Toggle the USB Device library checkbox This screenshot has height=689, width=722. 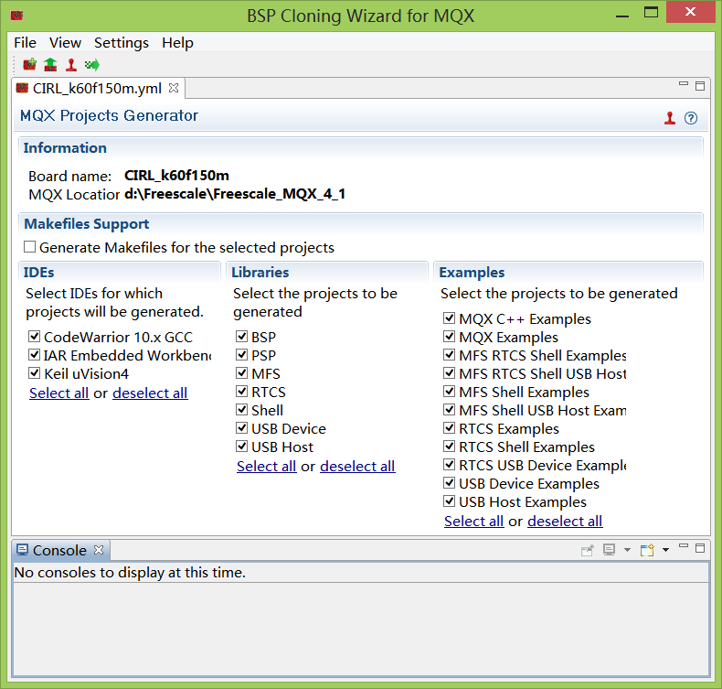point(242,427)
